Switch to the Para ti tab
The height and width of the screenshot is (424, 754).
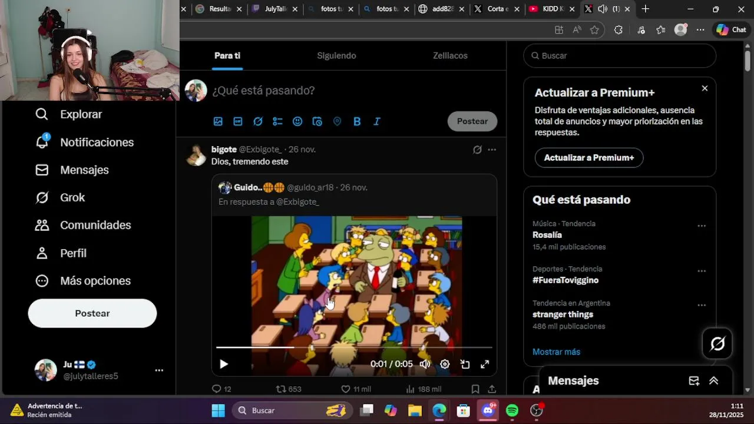[x=227, y=55]
